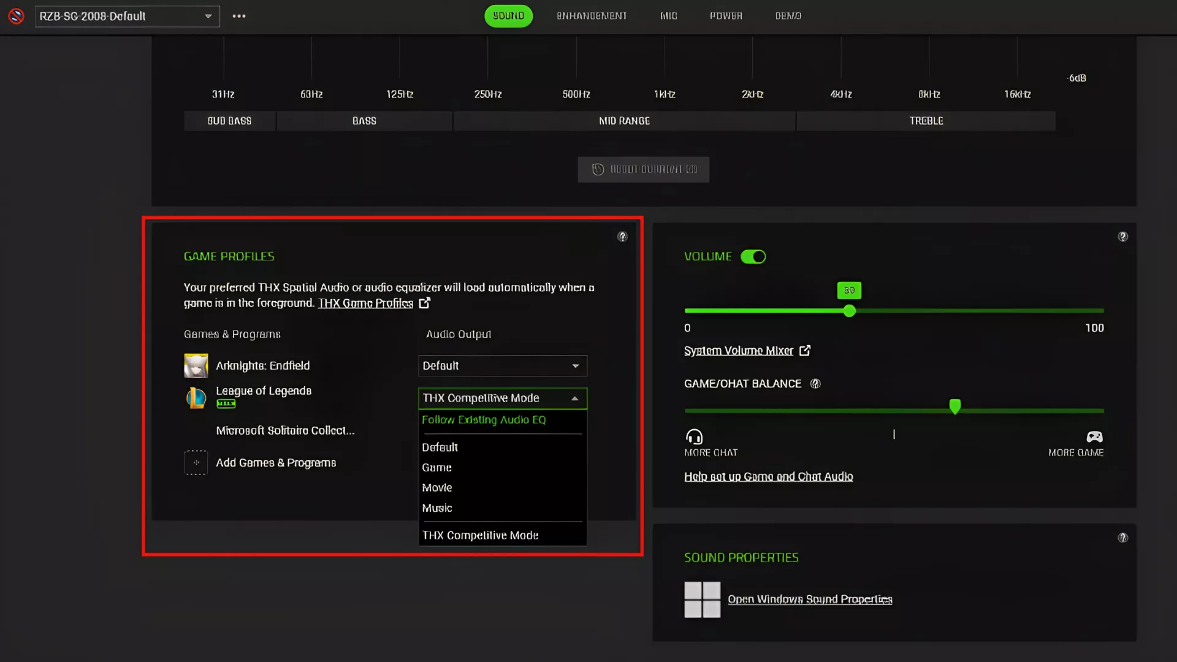This screenshot has width=1177, height=662.
Task: Select the Treble equalizer band
Action: [x=926, y=121]
